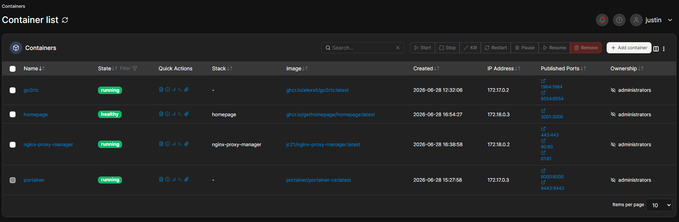This screenshot has width=679, height=222.
Task: Attach to the portainer container
Action: 186,179
